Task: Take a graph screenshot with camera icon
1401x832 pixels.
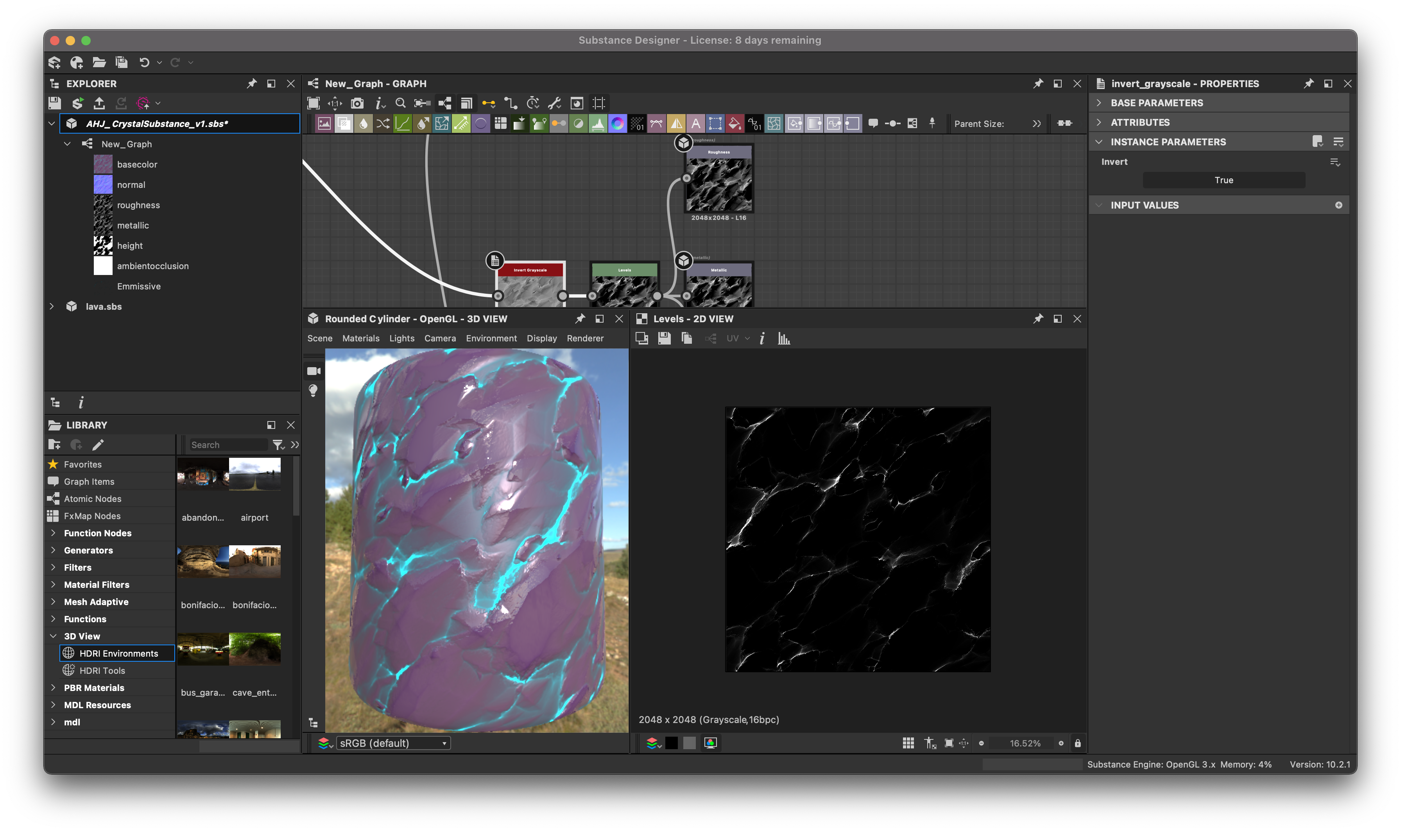Action: click(x=357, y=103)
